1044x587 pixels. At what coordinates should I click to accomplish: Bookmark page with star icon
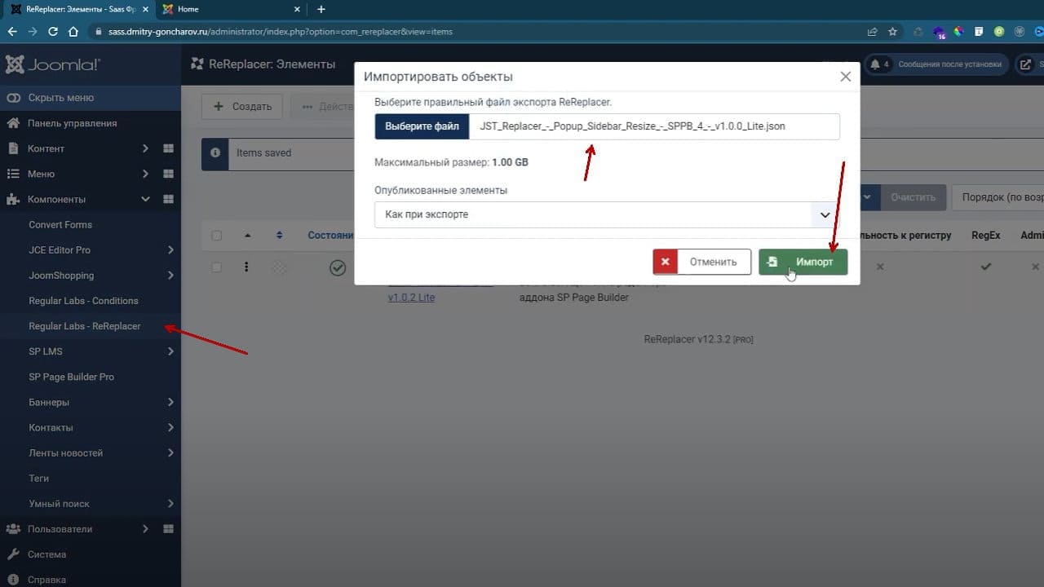click(x=893, y=32)
